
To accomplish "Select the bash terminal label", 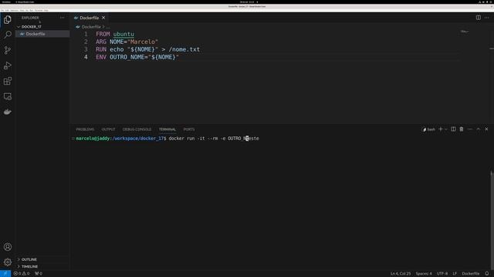I will (428, 129).
